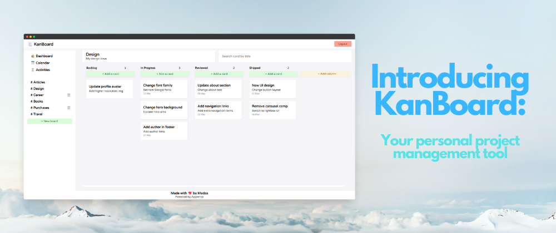The image size is (556, 233).
Task: Open the Remove carousel comp card
Action: point(272,110)
